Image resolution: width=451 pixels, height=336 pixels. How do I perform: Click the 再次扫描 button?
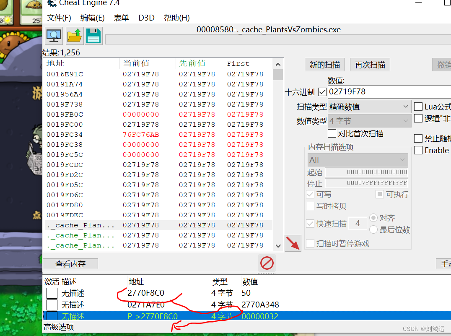[370, 65]
